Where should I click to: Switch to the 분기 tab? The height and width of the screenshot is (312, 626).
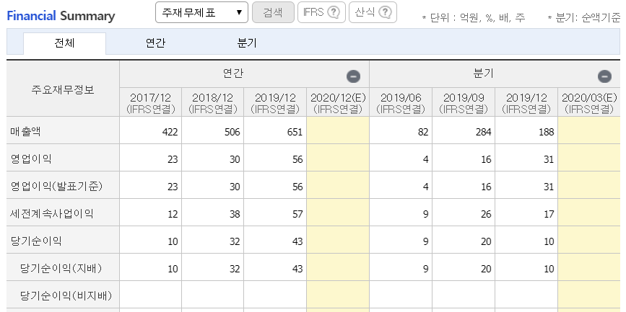pyautogui.click(x=247, y=43)
